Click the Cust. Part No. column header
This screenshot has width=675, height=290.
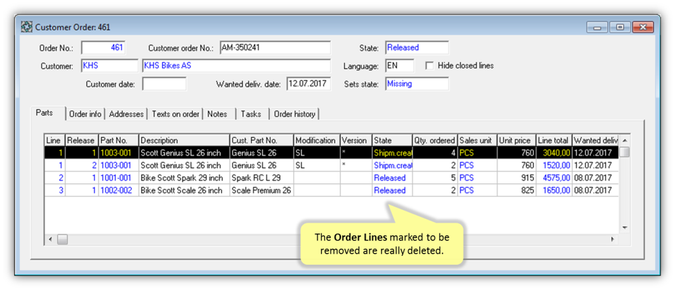(x=262, y=140)
